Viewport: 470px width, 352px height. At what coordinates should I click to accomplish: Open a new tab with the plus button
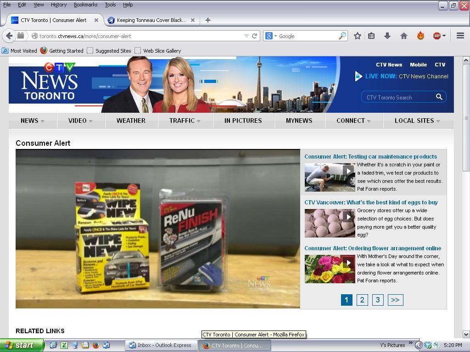[207, 20]
